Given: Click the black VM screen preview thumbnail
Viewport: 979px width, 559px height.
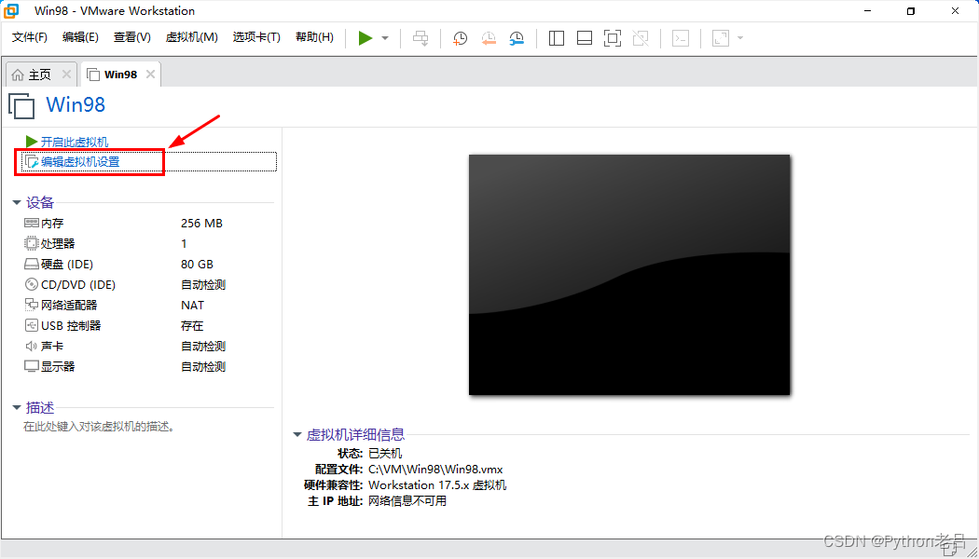Looking at the screenshot, I should click(629, 275).
